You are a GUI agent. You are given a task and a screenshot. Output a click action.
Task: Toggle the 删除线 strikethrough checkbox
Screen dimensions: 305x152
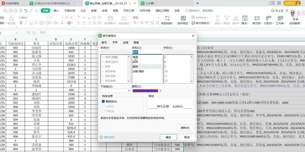point(103,101)
